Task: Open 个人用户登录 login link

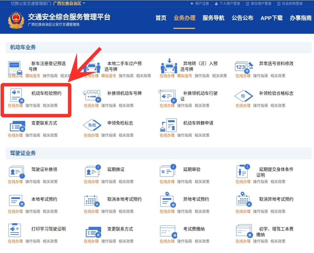Action: pyautogui.click(x=227, y=4)
